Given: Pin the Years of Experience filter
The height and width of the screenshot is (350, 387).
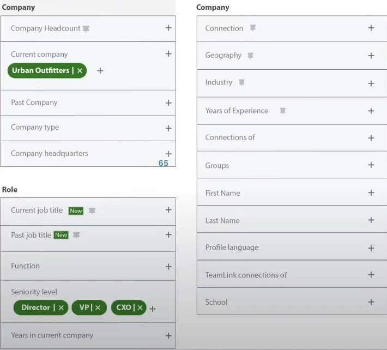Looking at the screenshot, I should 282,111.
